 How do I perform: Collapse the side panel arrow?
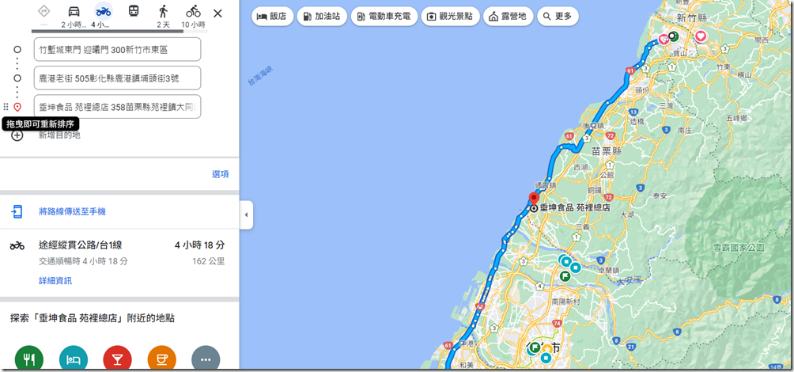click(x=246, y=214)
